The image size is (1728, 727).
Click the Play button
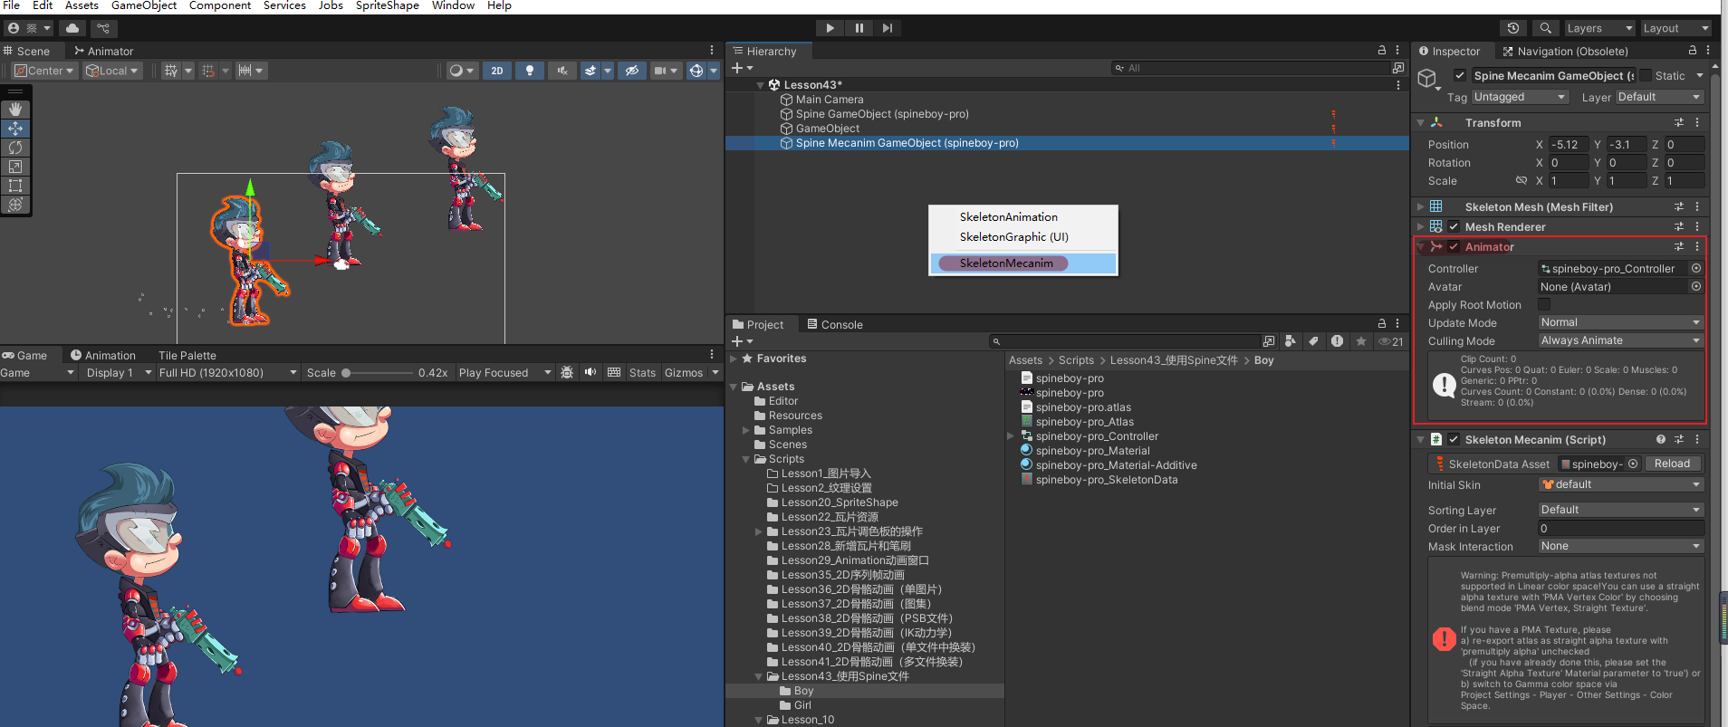830,28
